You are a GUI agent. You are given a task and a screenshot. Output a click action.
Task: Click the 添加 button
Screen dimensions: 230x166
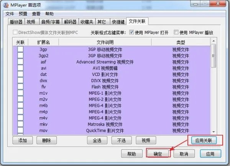tap(23, 140)
